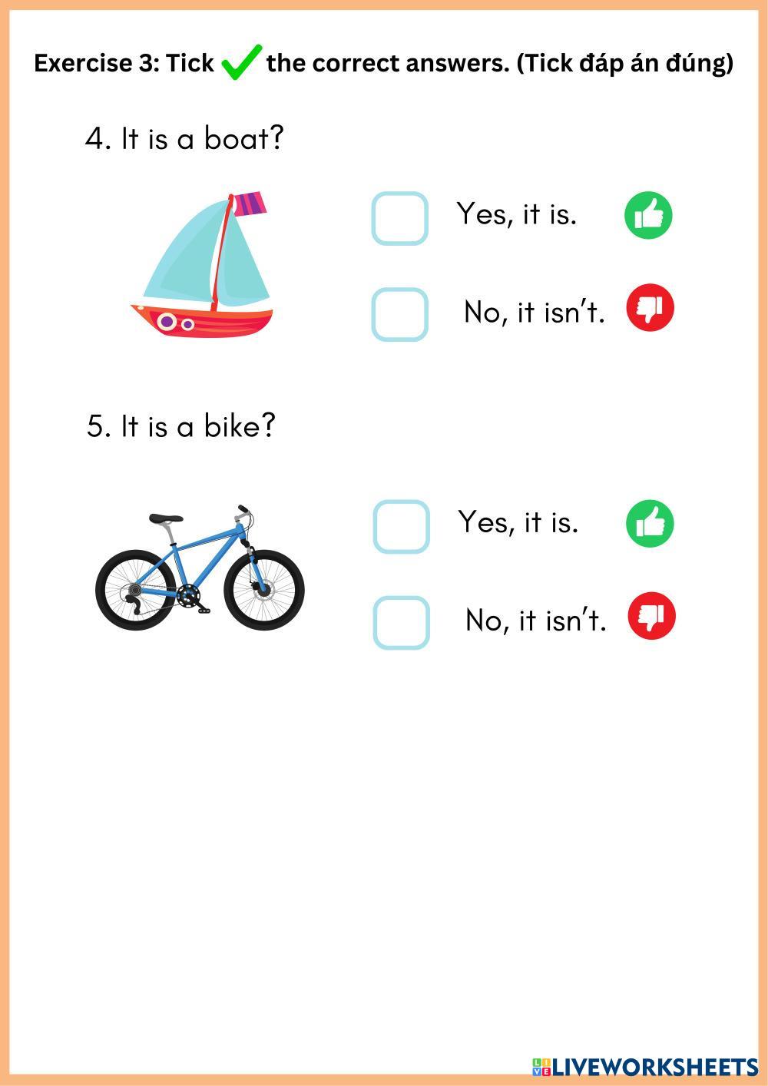Click the "No, it isn't." text under question 5
The image size is (768, 1086).
(536, 620)
